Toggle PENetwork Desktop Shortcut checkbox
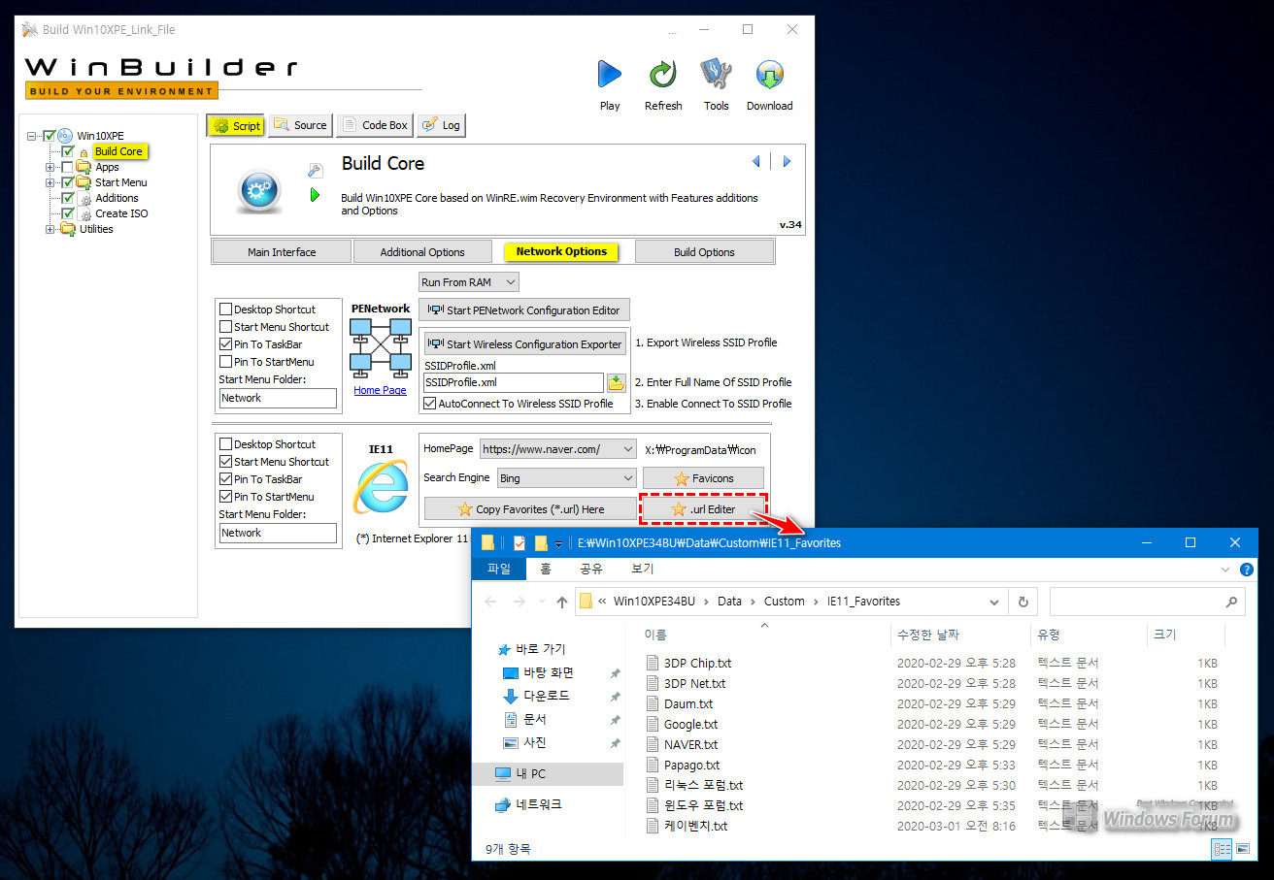Viewport: 1274px width, 880px height. pyautogui.click(x=226, y=310)
